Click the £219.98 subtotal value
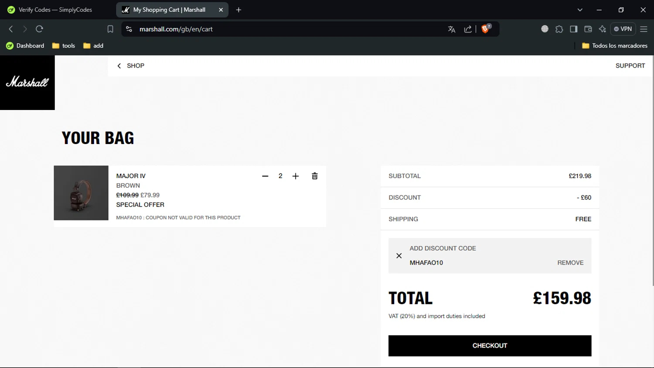Viewport: 654px width, 368px height. point(580,176)
